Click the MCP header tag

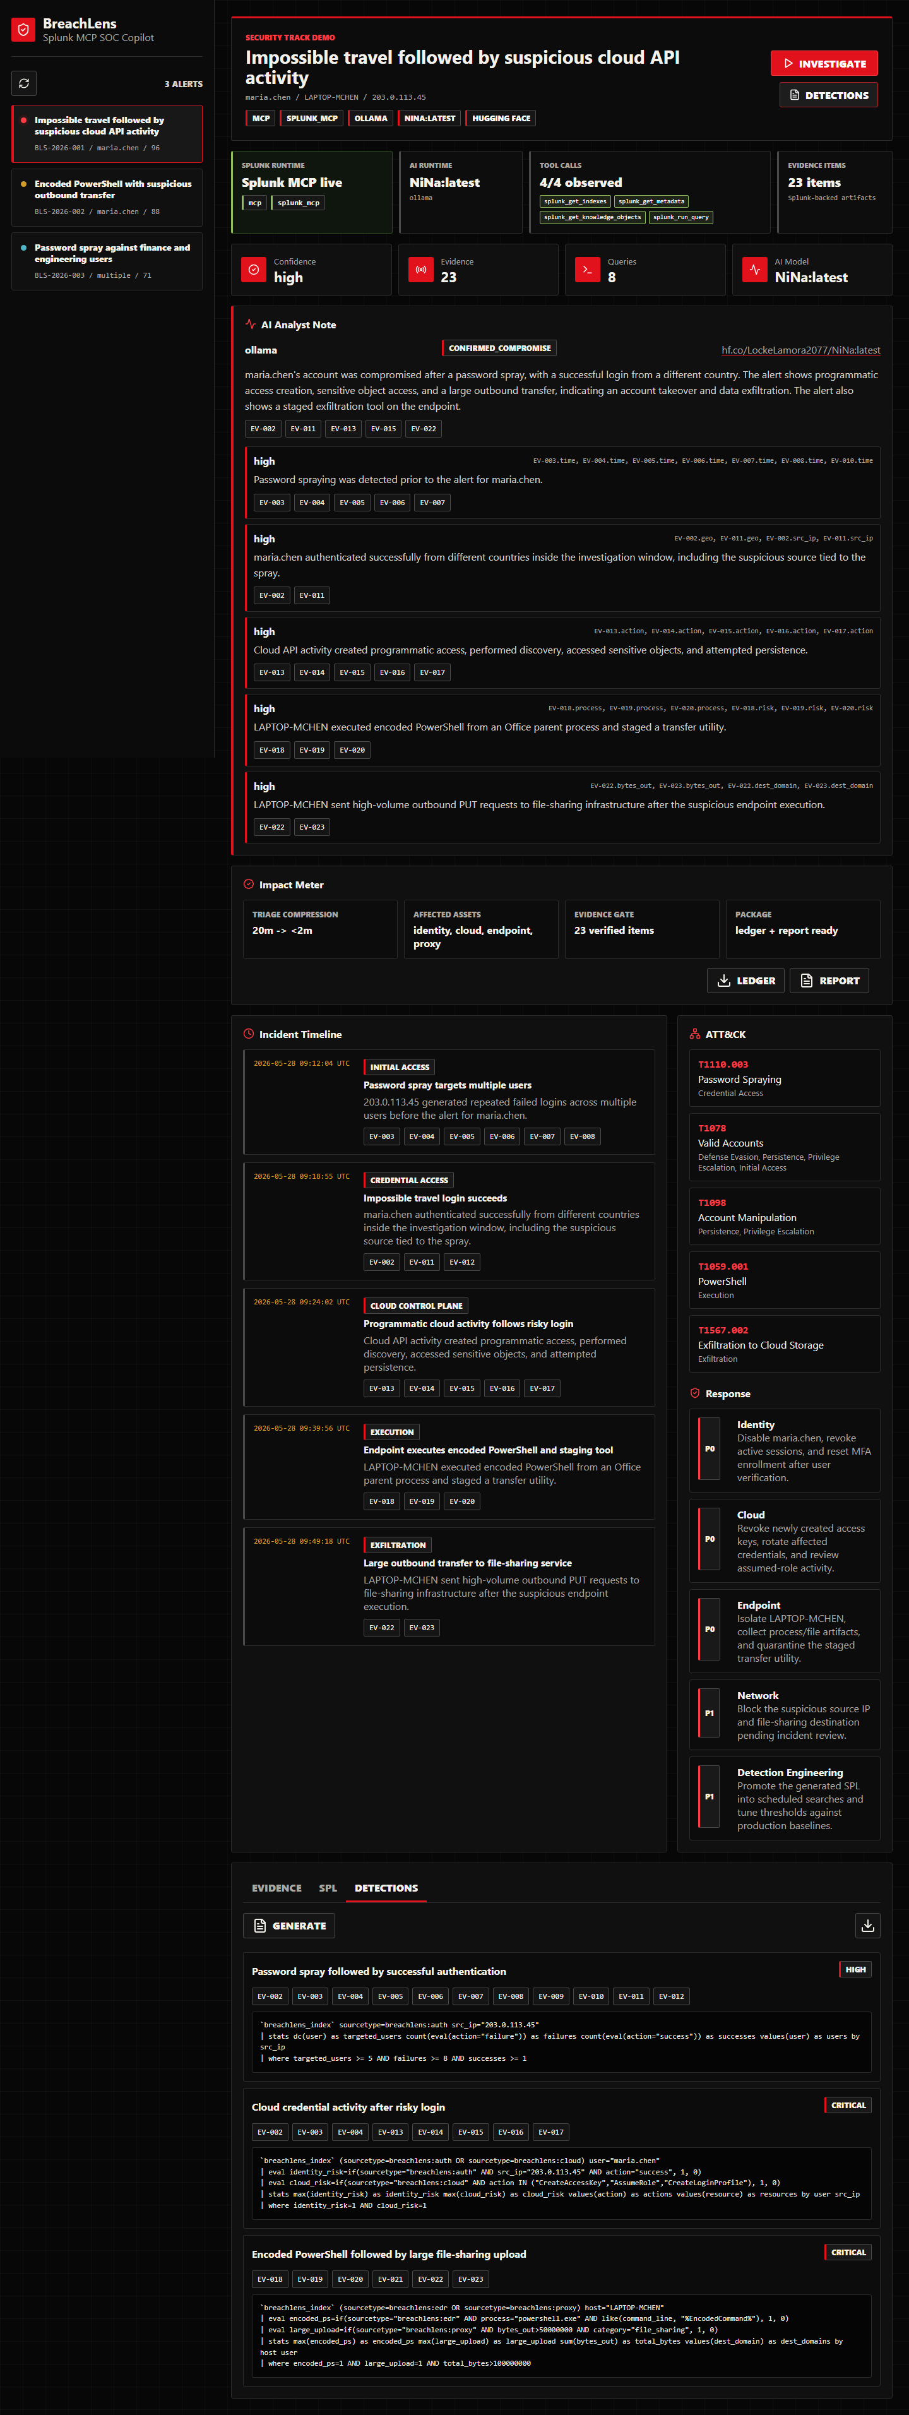point(261,118)
